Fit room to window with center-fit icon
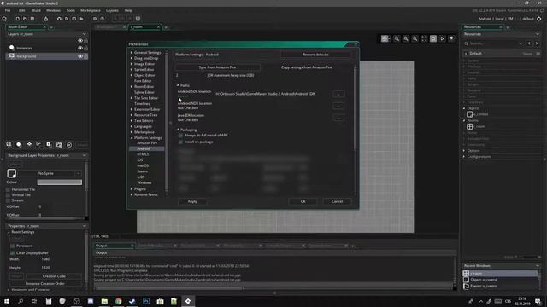The image size is (547, 307). coord(424,38)
